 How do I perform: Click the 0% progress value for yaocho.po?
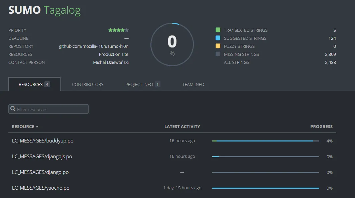(x=329, y=188)
